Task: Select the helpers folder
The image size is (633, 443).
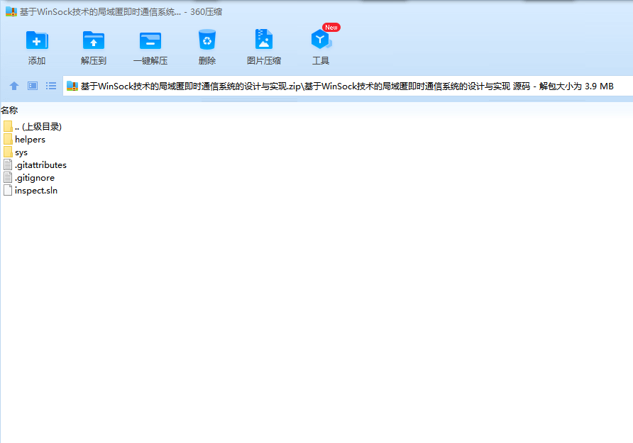Action: coord(24,140)
